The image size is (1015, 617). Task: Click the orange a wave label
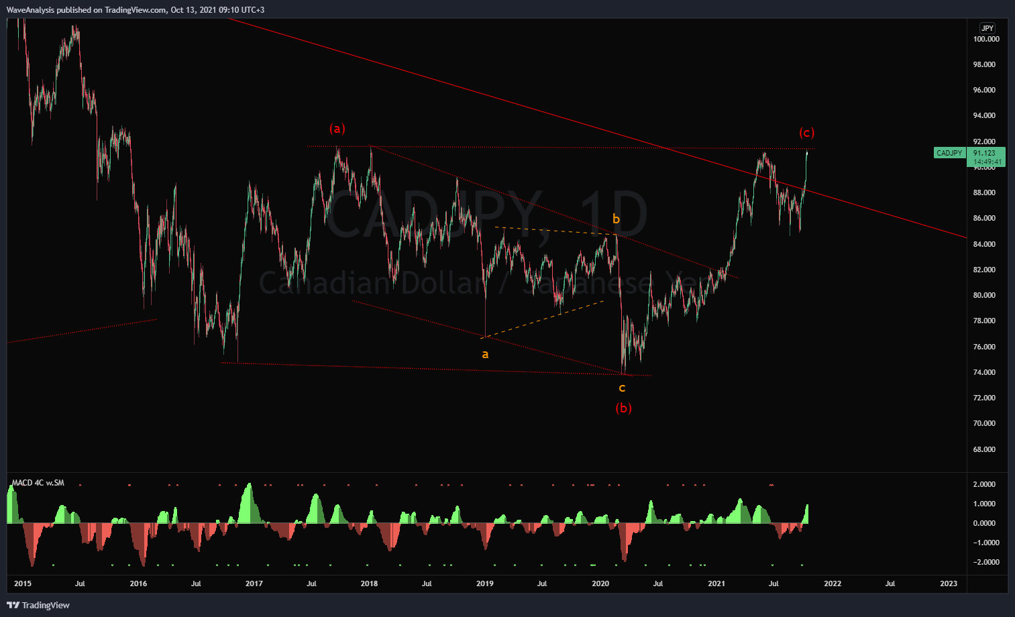pyautogui.click(x=485, y=354)
